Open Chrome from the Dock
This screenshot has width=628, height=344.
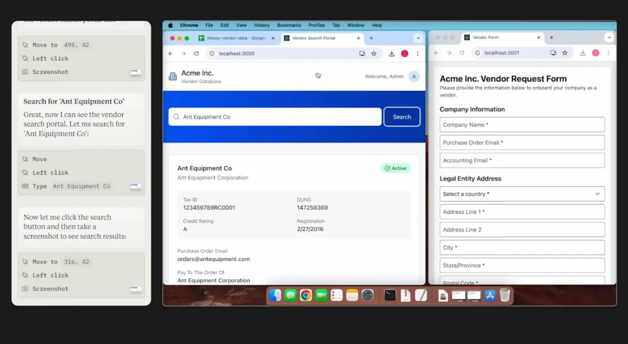[305, 295]
